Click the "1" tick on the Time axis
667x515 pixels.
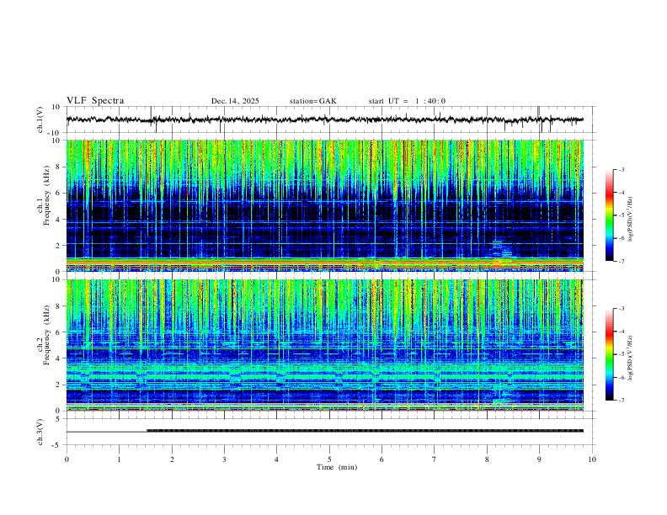[x=119, y=459]
